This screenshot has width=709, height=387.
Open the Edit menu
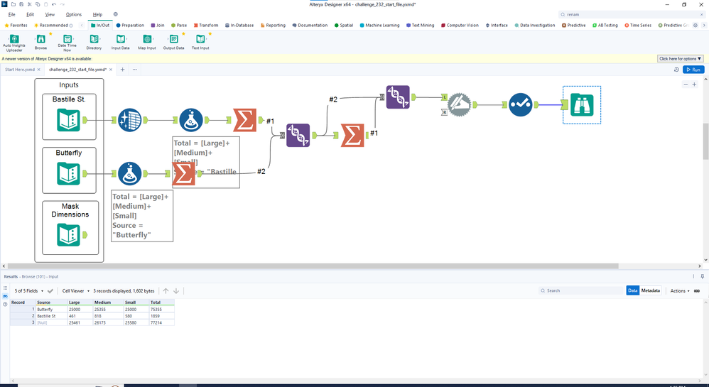[x=31, y=14]
